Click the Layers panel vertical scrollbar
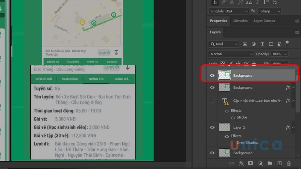This screenshot has height=169, width=301. [x=297, y=94]
